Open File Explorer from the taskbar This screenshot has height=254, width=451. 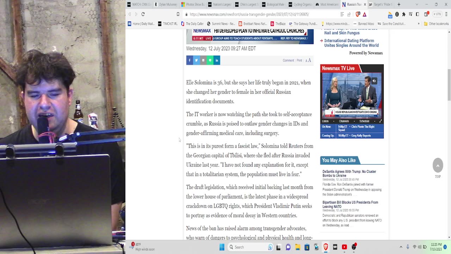coord(297,247)
